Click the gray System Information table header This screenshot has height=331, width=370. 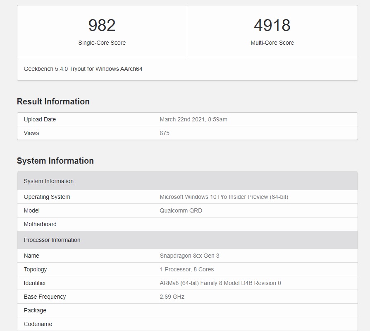click(x=49, y=181)
